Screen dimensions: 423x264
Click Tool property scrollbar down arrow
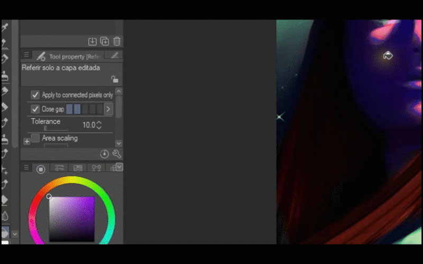(118, 143)
